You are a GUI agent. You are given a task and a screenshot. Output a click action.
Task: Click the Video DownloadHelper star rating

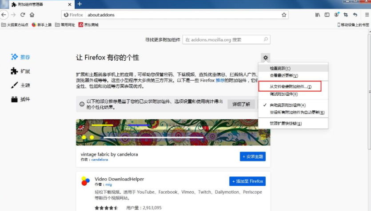[106, 208]
